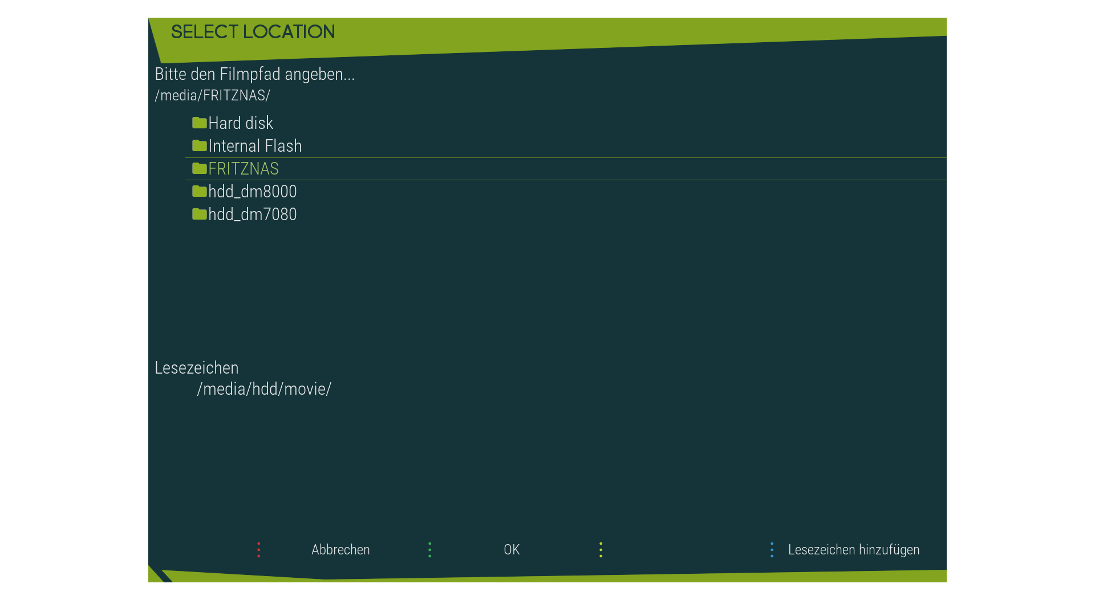Click the Internal Flash folder icon
The width and height of the screenshot is (1095, 616).
pyautogui.click(x=199, y=145)
